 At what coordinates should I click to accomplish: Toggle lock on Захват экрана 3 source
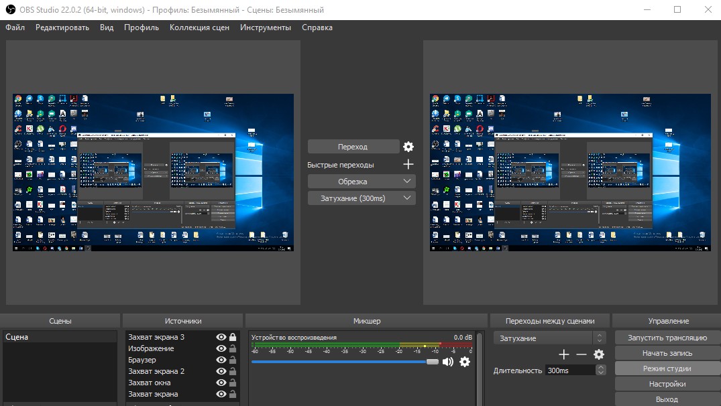click(x=233, y=337)
